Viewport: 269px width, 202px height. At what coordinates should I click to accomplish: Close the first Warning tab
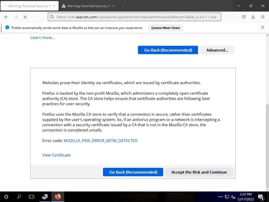[x=54, y=6]
